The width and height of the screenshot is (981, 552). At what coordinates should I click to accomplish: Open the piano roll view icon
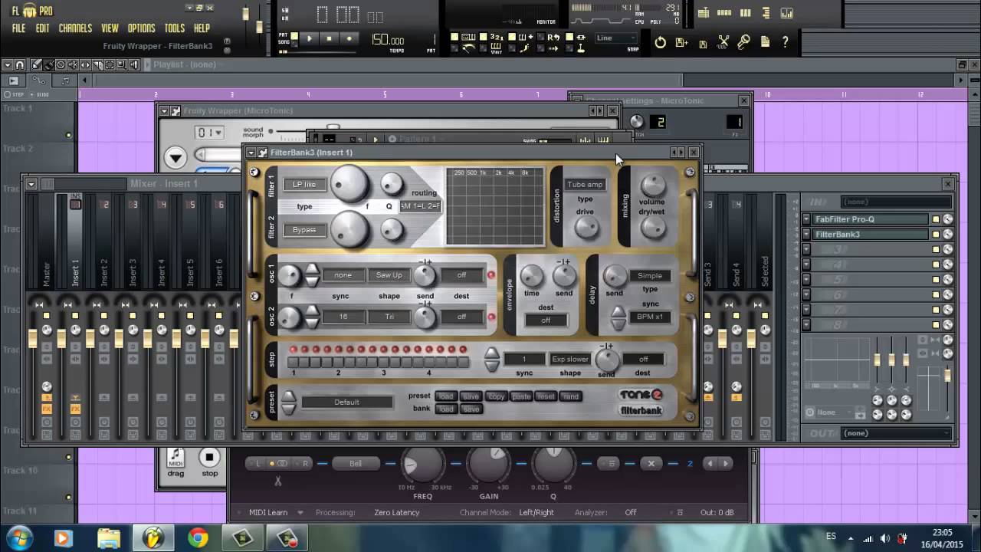(746, 13)
